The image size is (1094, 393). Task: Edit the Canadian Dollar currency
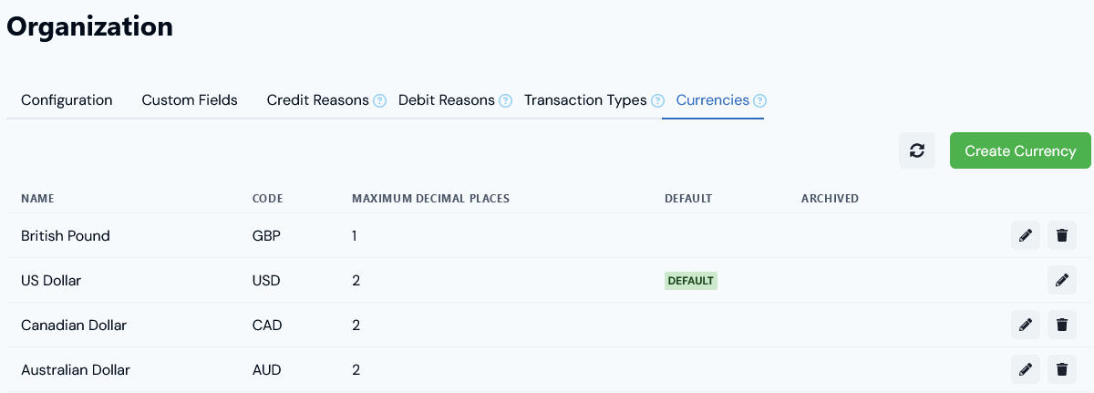[1026, 325]
